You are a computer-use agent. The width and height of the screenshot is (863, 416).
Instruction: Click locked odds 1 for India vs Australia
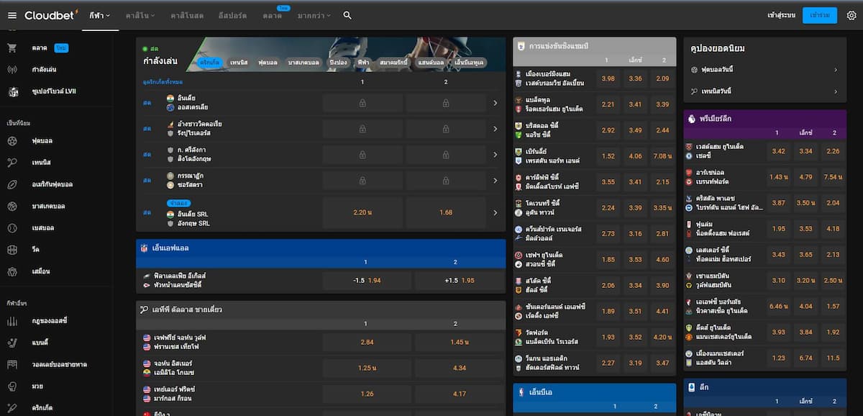point(362,103)
